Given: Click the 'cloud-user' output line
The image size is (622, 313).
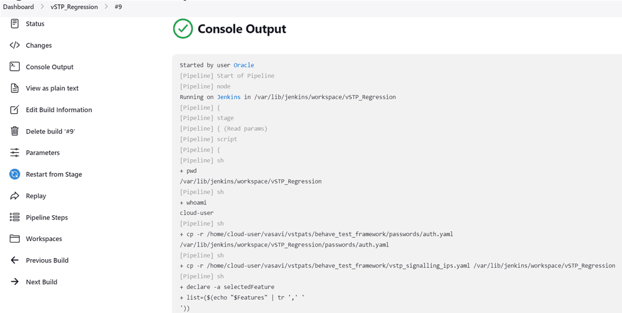Looking at the screenshot, I should click(197, 213).
